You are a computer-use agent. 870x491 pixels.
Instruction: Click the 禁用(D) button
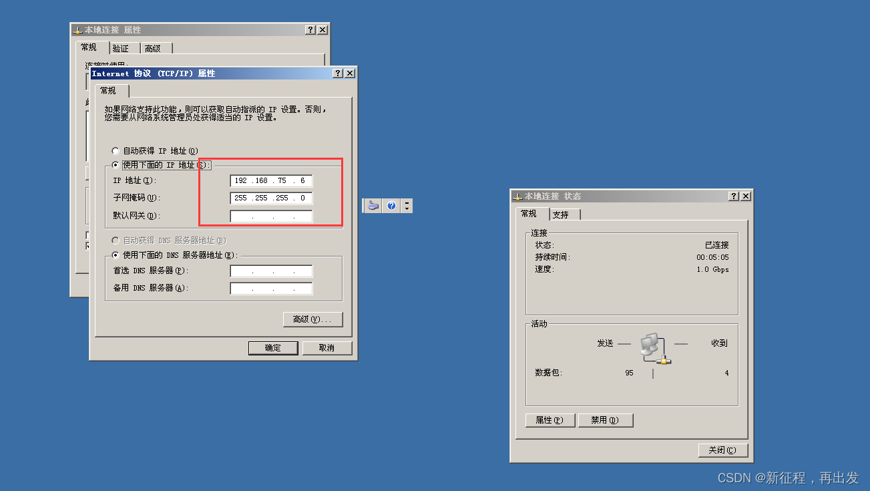(x=606, y=420)
